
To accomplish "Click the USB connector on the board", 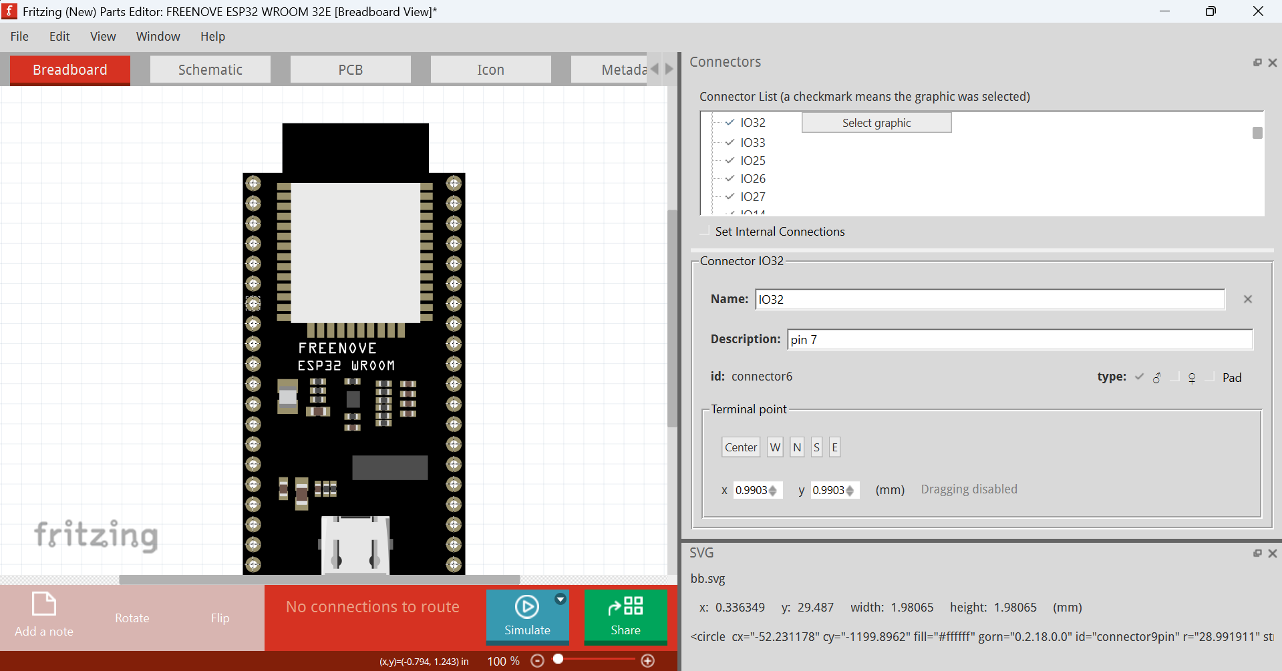I will (355, 544).
